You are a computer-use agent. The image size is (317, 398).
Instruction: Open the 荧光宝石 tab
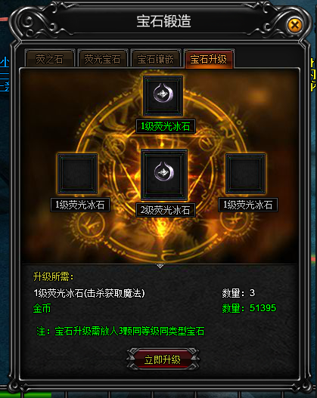pyautogui.click(x=102, y=59)
